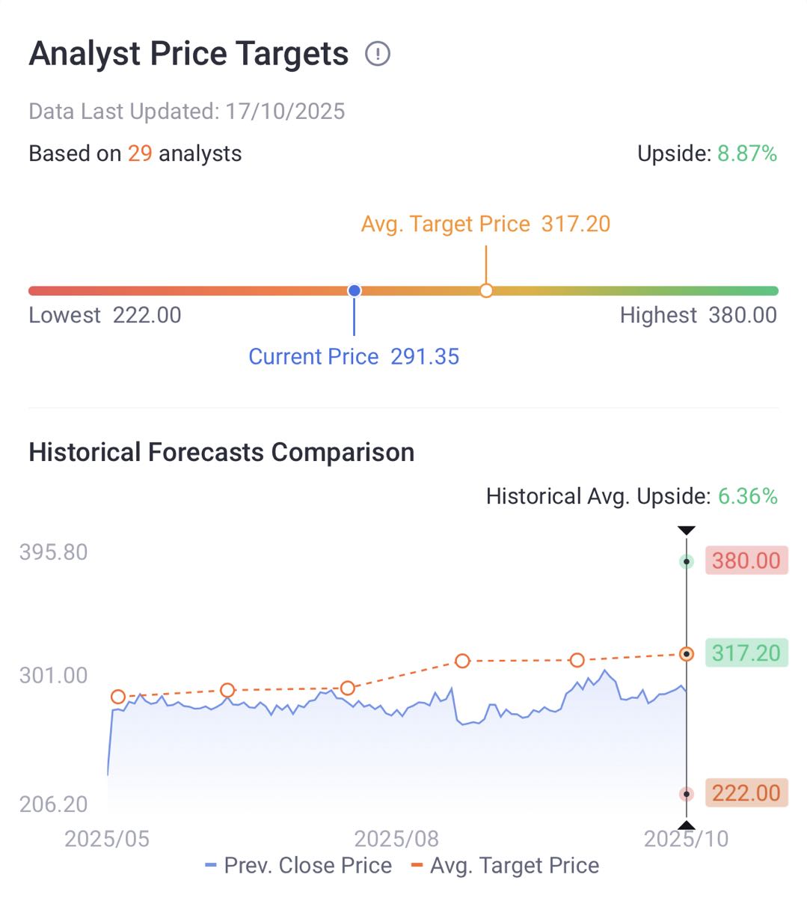Click the green highest-target dot on chart
This screenshot has width=807, height=907.
coord(687,561)
